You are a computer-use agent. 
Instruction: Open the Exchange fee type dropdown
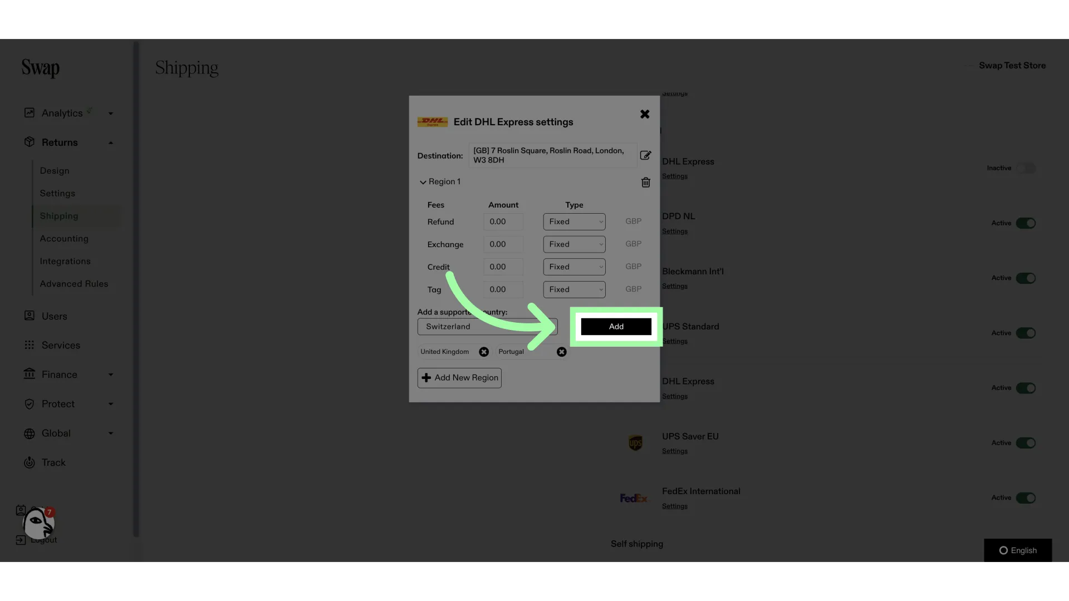[574, 244]
